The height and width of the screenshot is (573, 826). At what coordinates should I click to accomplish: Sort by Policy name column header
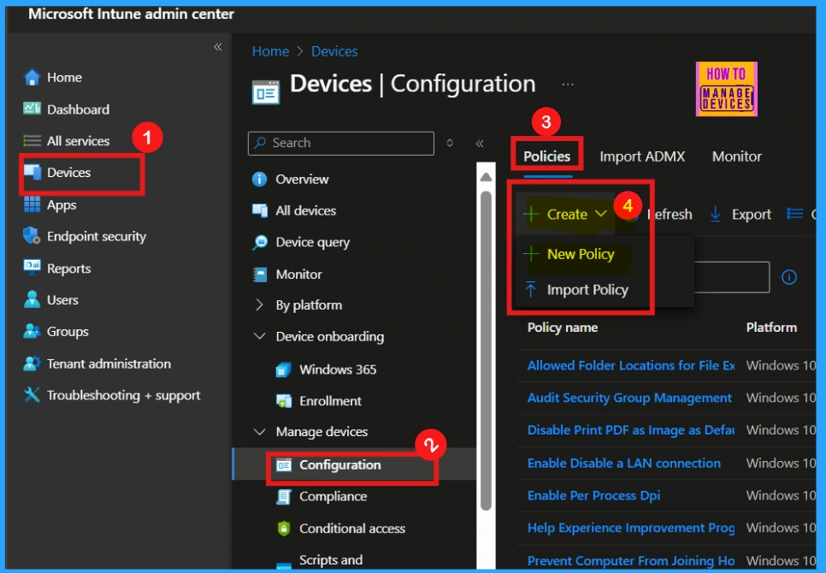click(562, 328)
